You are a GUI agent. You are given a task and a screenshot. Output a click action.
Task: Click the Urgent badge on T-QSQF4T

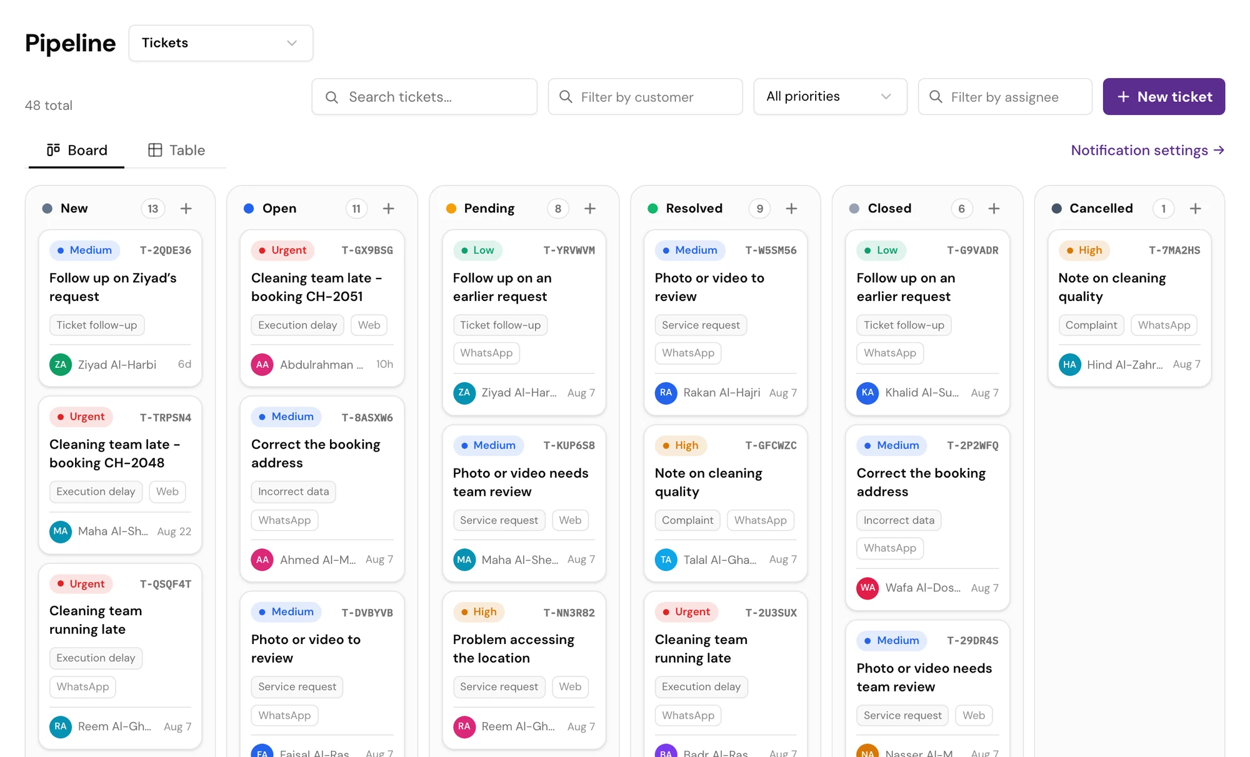[81, 584]
